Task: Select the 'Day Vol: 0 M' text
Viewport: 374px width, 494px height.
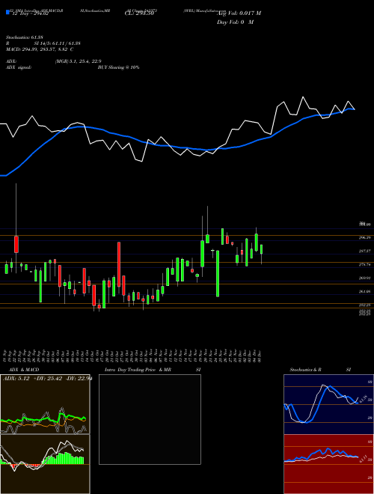Action: [235, 22]
